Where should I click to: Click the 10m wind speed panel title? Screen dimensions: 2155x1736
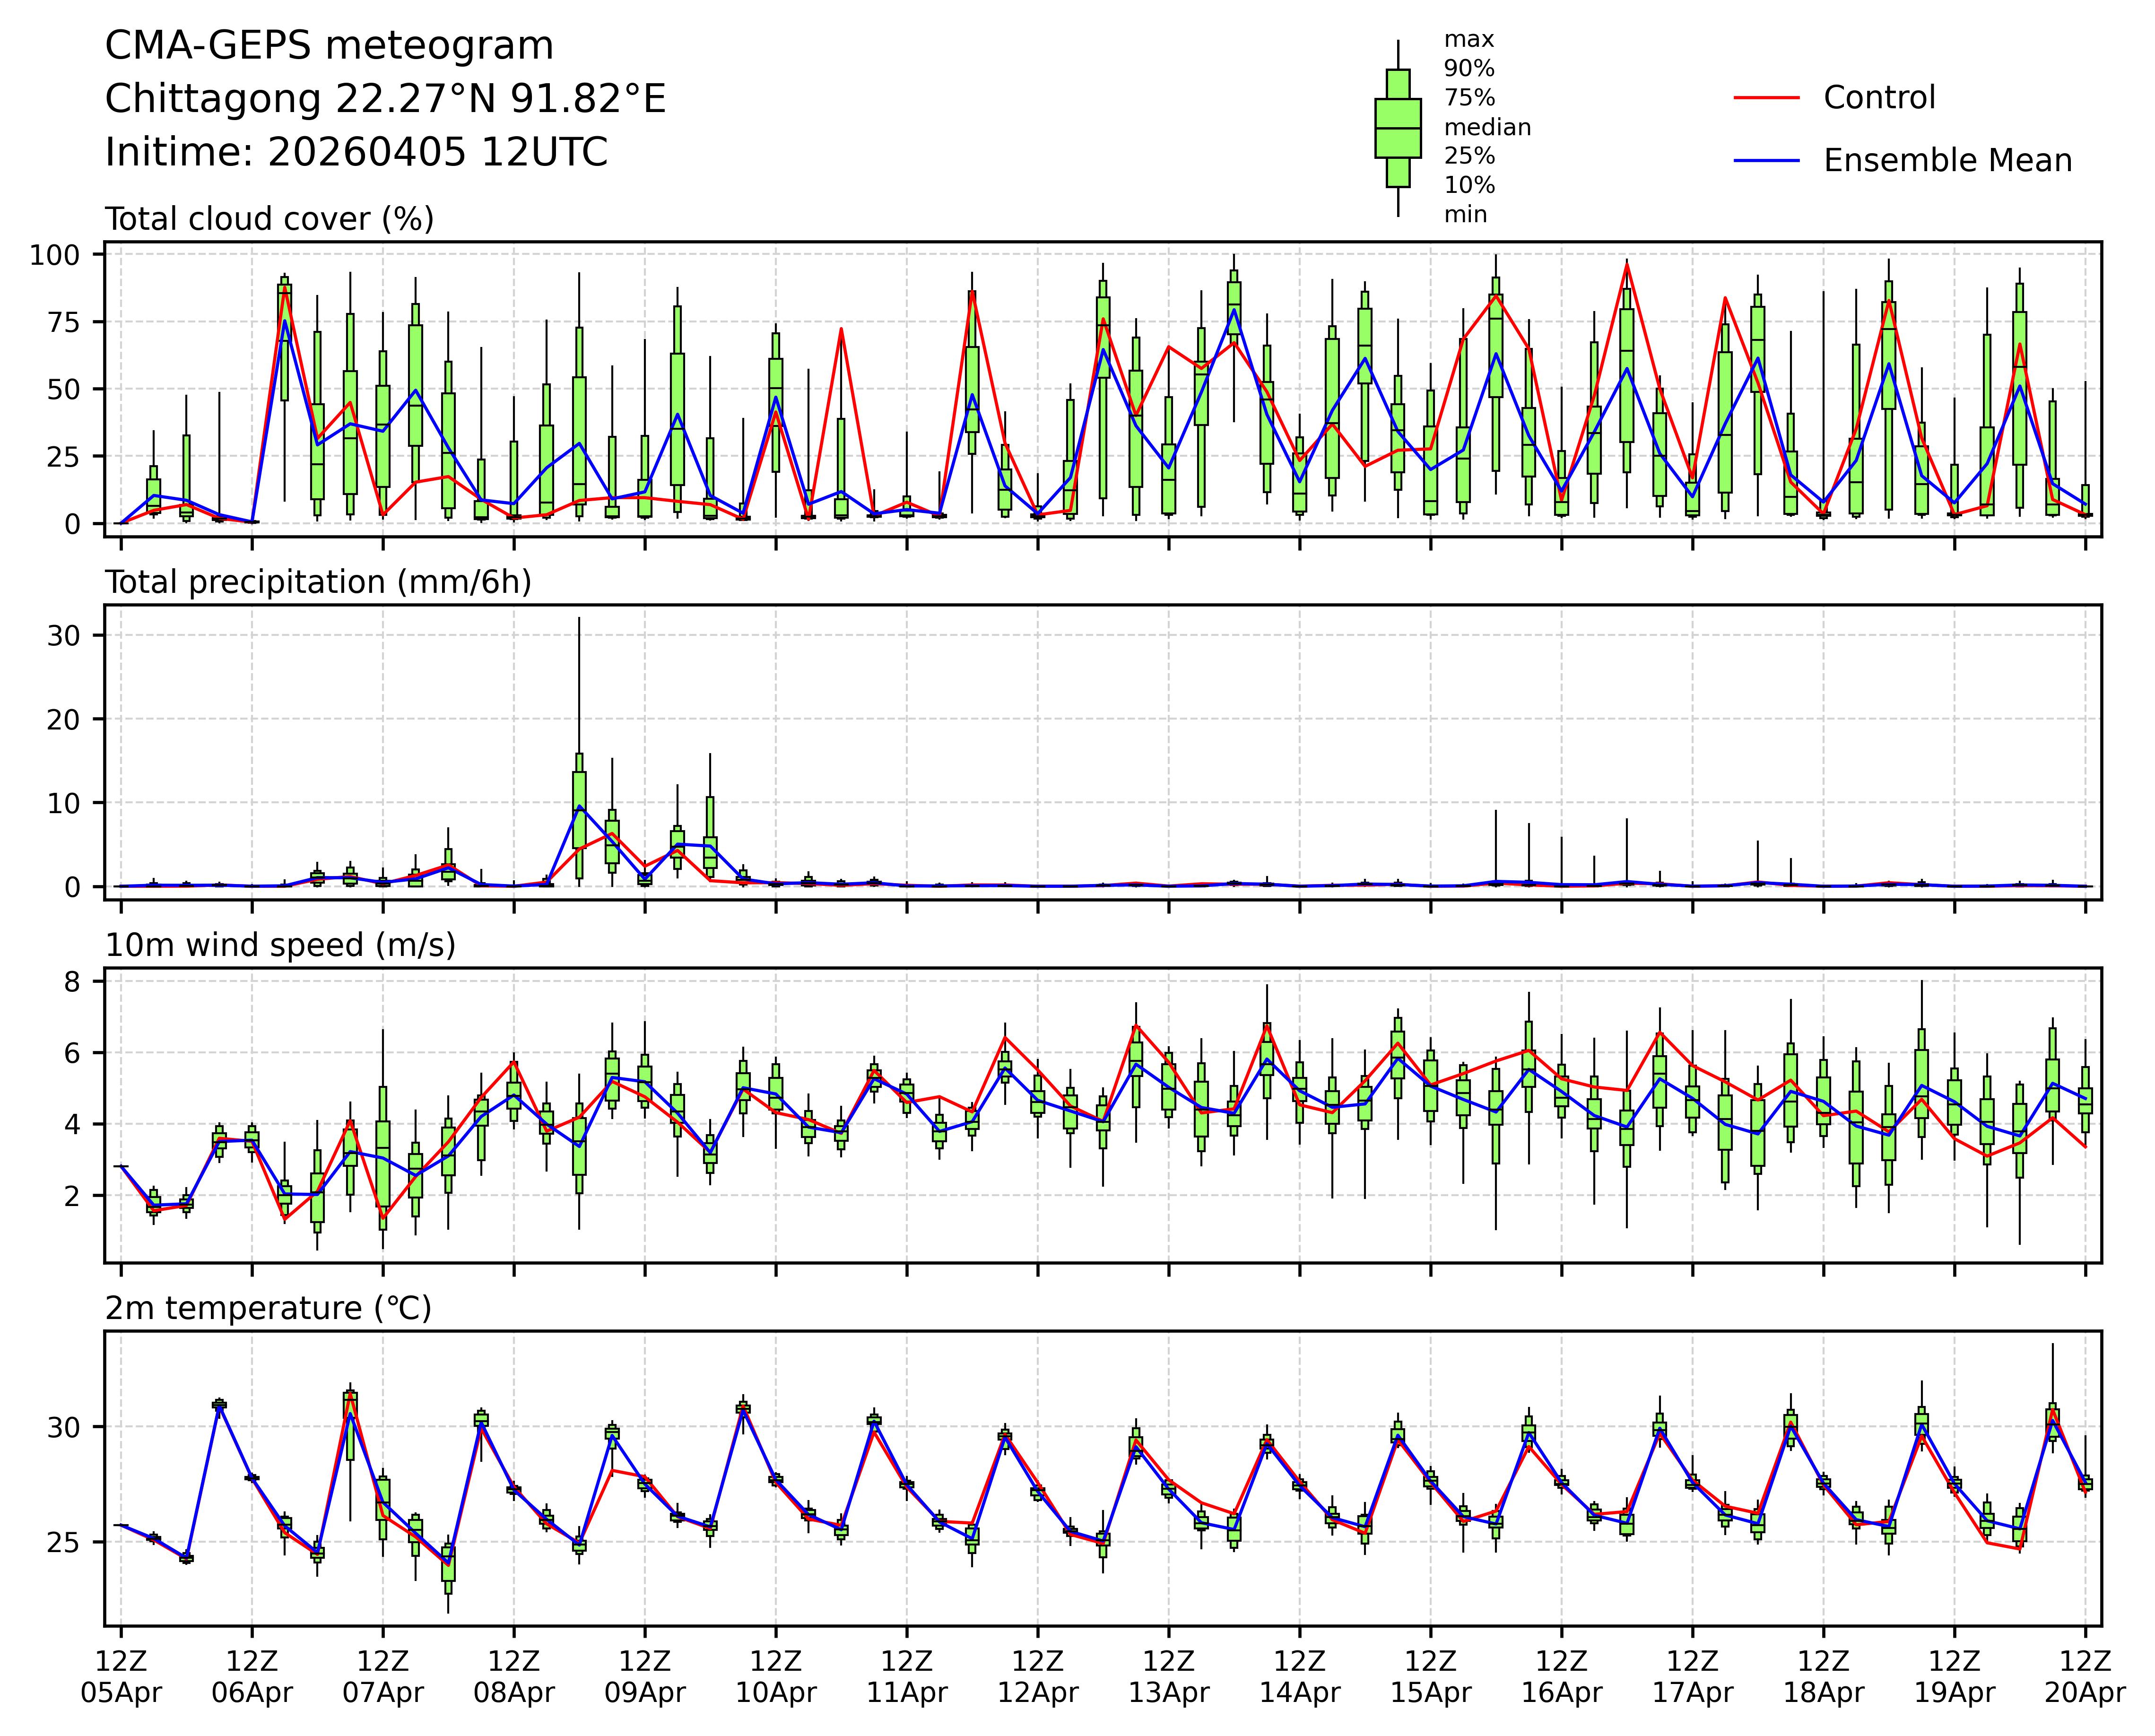coord(280,945)
